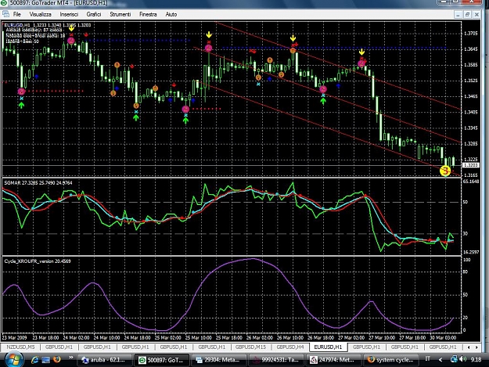Click time axis label 25 Mar 10:00

199,337
